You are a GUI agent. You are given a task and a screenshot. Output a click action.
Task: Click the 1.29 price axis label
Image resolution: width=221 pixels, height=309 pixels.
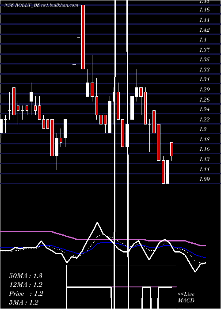point(204,90)
